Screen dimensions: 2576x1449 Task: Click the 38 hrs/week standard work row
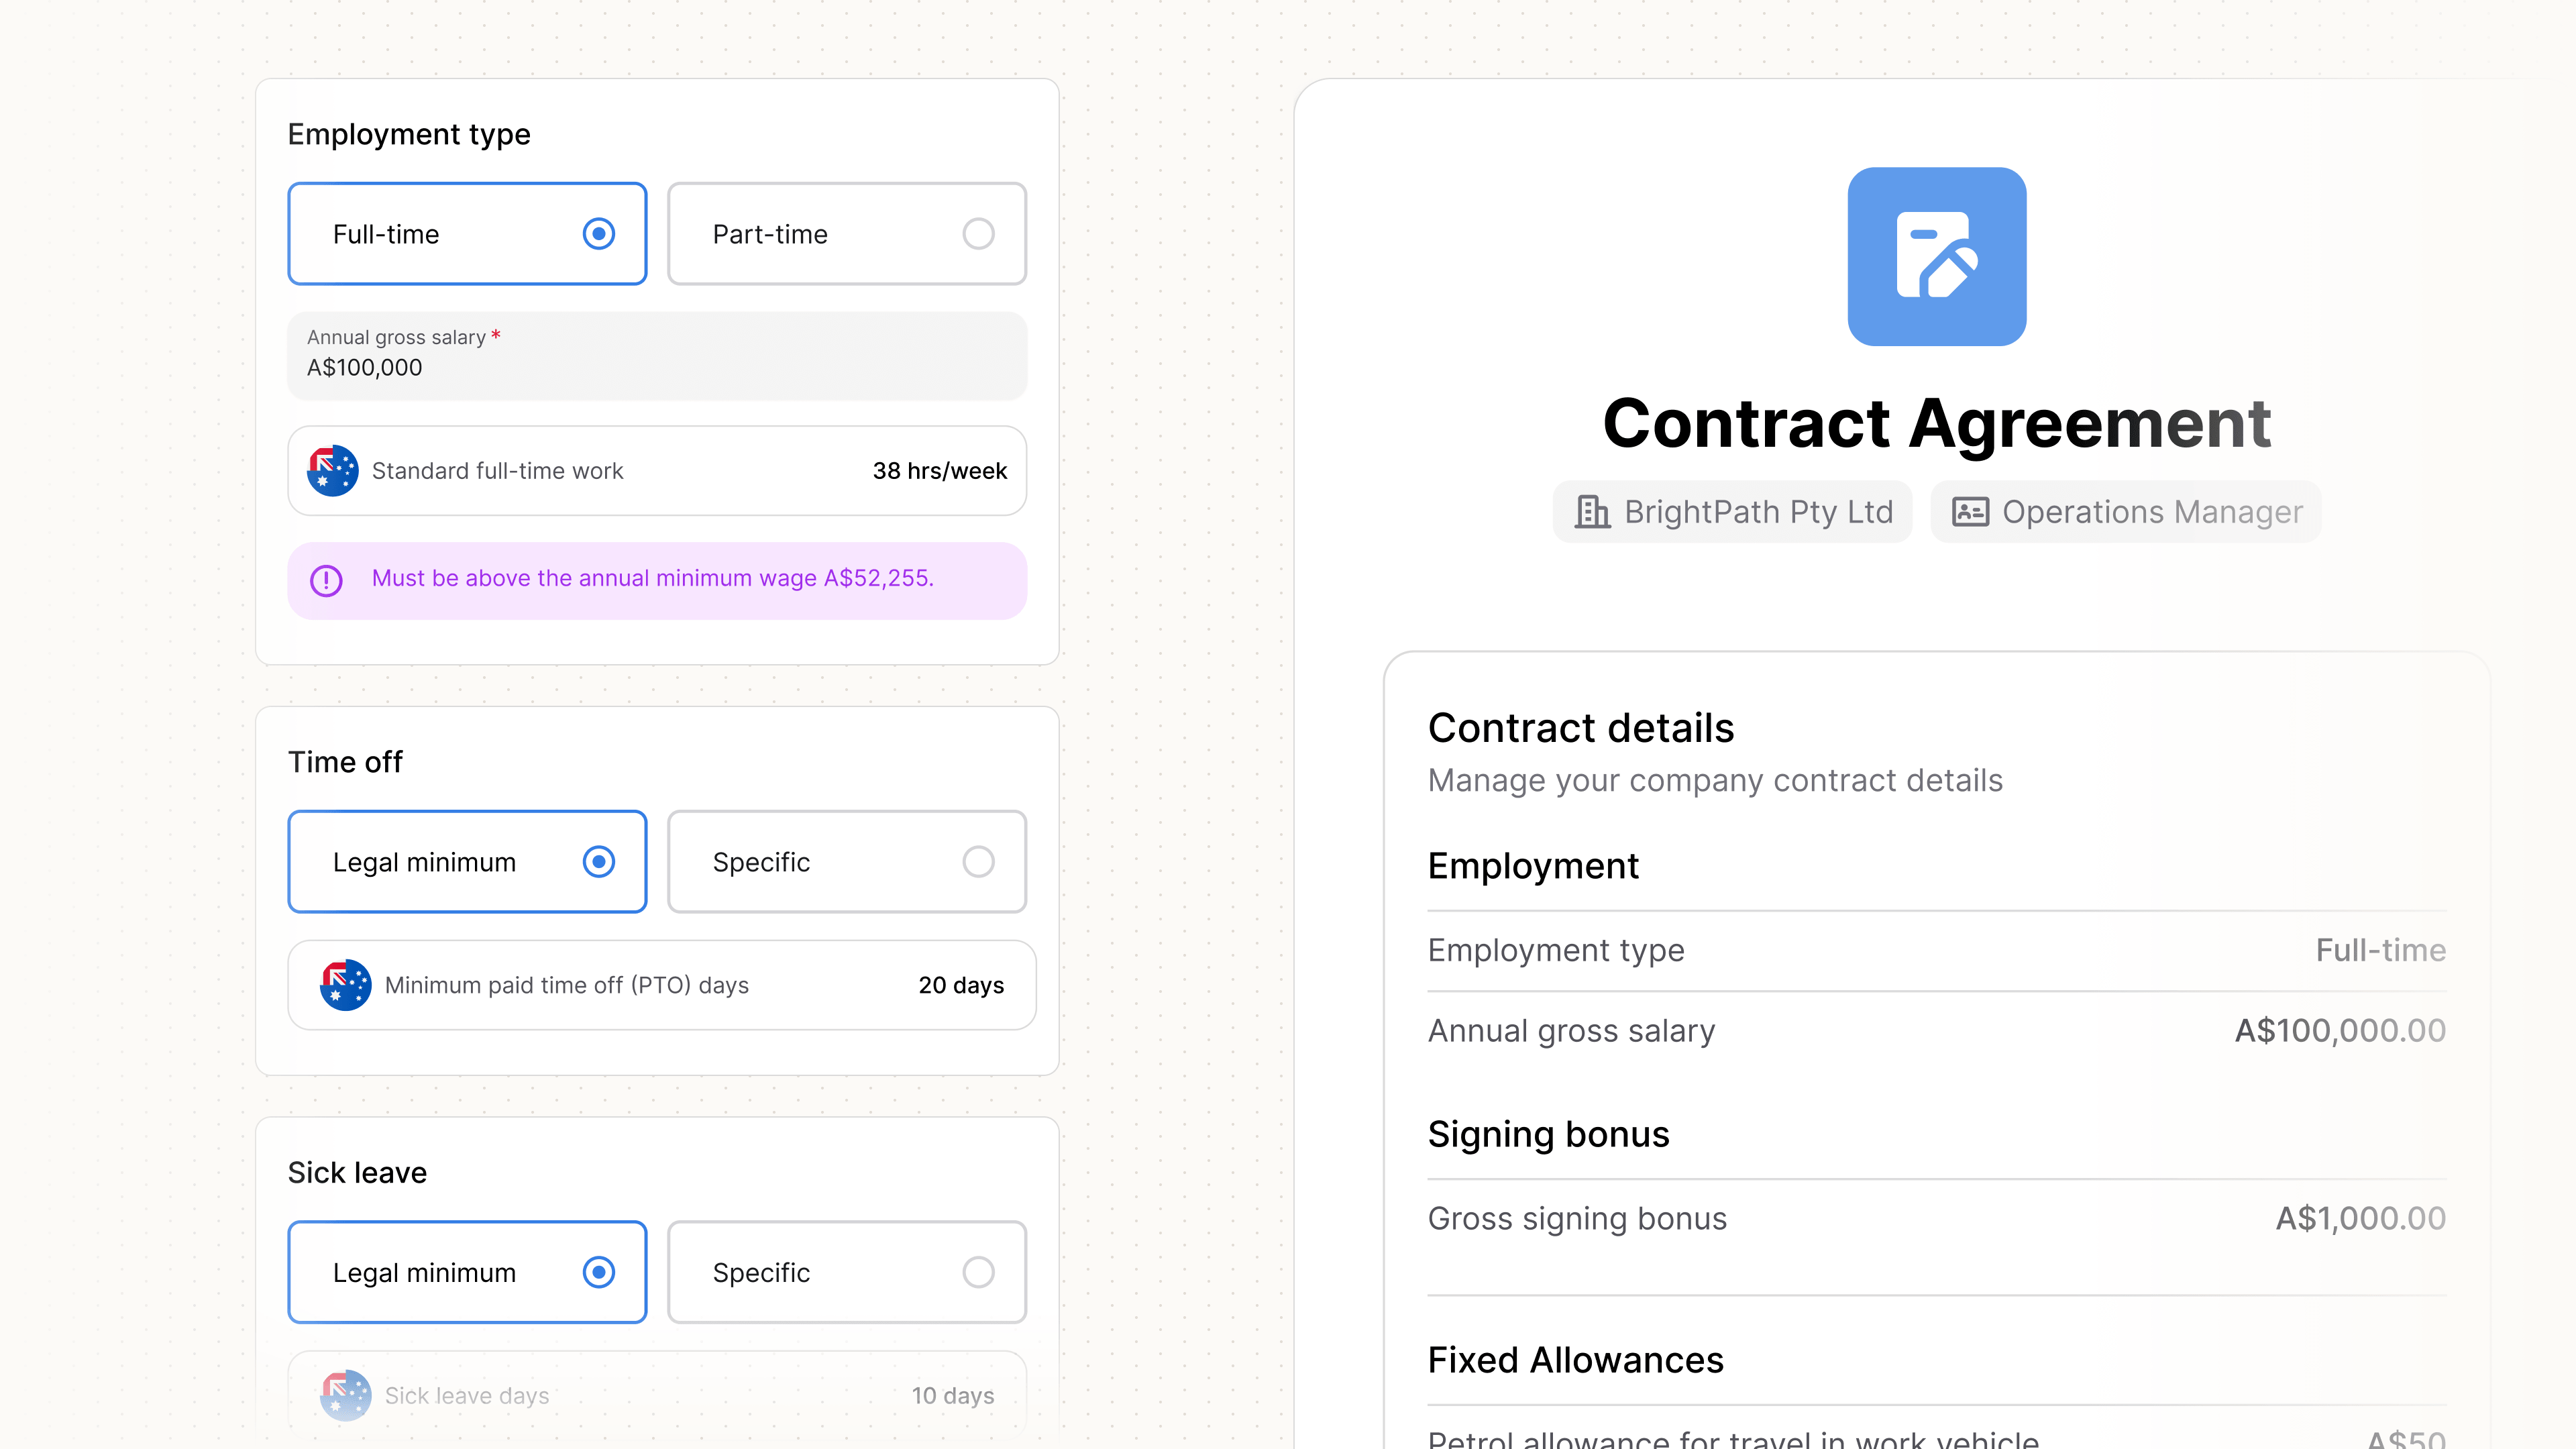[x=657, y=471]
